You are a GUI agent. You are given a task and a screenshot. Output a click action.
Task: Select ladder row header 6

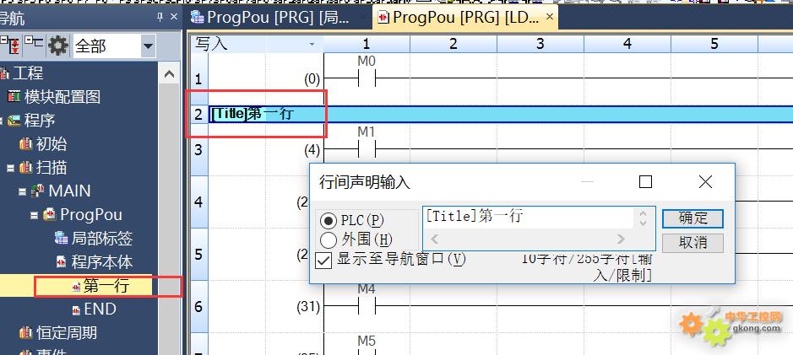click(198, 306)
